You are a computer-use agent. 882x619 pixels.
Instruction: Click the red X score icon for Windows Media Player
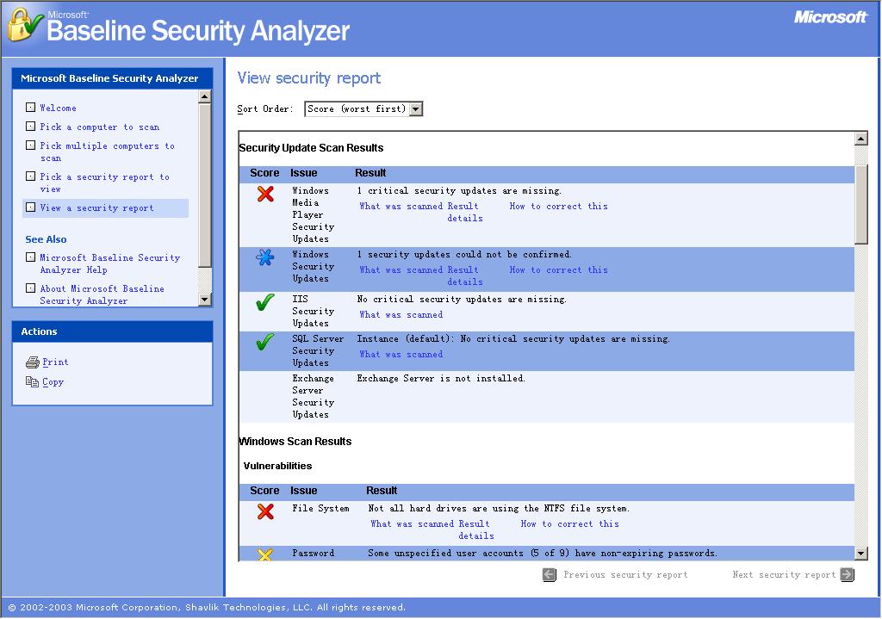pyautogui.click(x=265, y=194)
